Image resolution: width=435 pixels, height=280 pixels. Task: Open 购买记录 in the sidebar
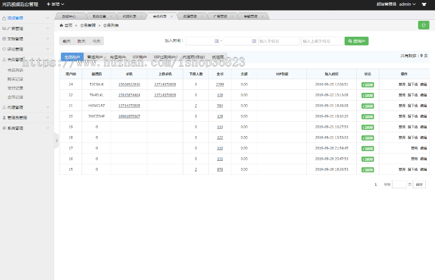[15, 79]
